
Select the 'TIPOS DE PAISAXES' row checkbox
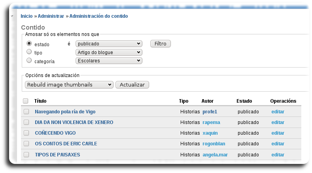(26, 154)
